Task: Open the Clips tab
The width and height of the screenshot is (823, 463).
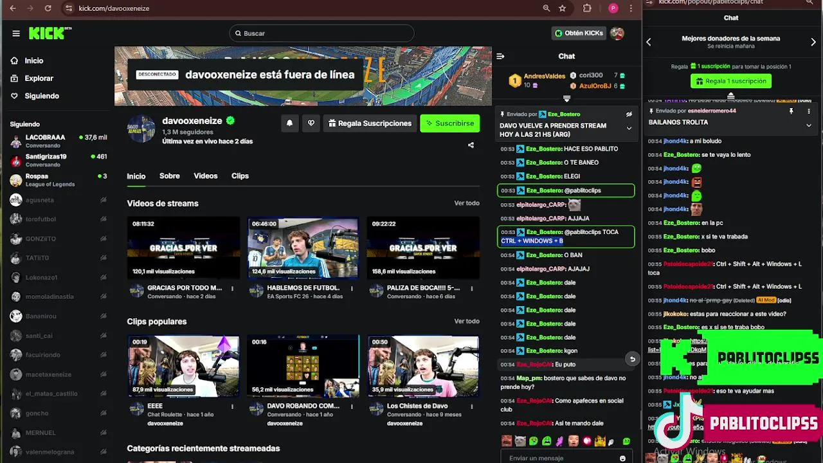Action: [240, 176]
